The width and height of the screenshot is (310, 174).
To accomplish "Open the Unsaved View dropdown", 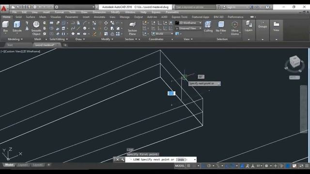I will [x=188, y=29].
